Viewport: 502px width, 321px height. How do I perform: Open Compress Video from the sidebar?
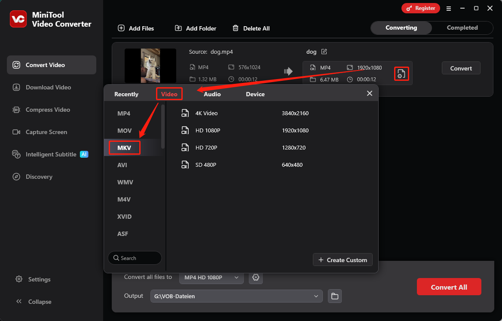click(16, 110)
